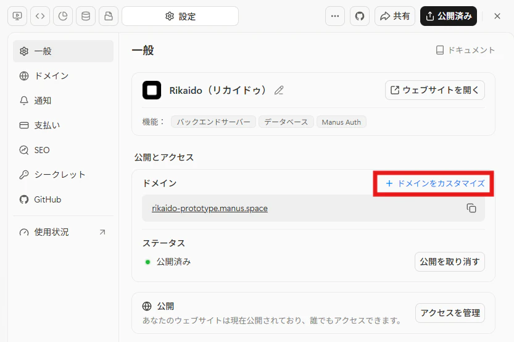Open 使用状況 usage link in sidebar
The image size is (514, 342).
(64, 232)
